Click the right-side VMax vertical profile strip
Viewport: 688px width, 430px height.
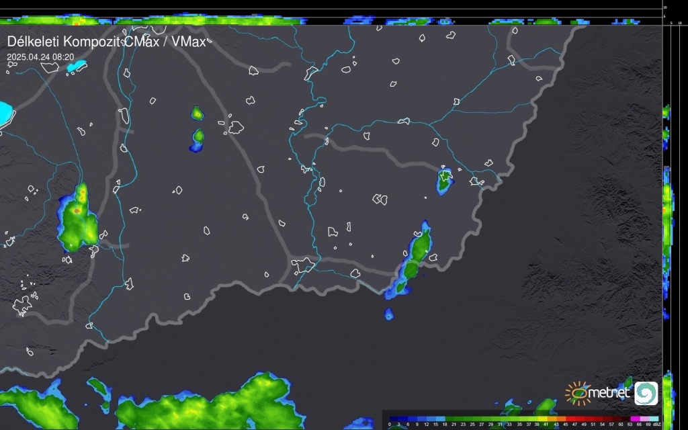[667, 215]
